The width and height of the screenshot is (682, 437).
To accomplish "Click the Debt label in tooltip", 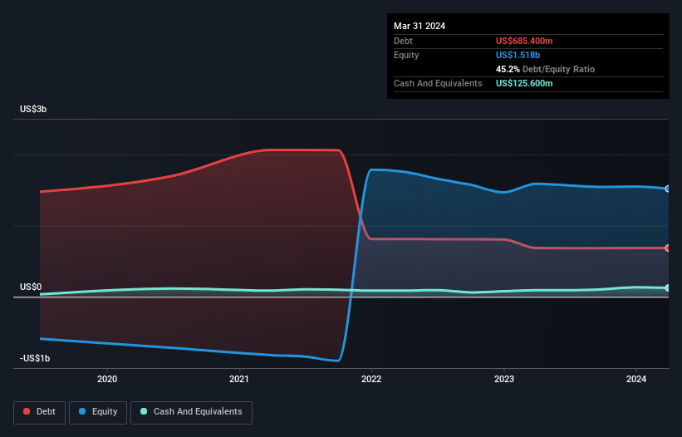I will pos(403,41).
